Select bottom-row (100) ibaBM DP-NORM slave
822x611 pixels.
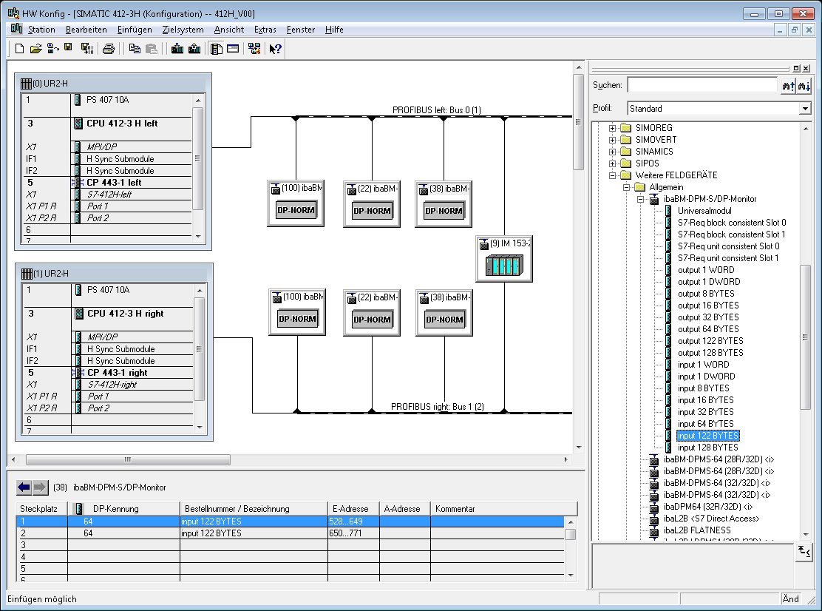coord(297,312)
